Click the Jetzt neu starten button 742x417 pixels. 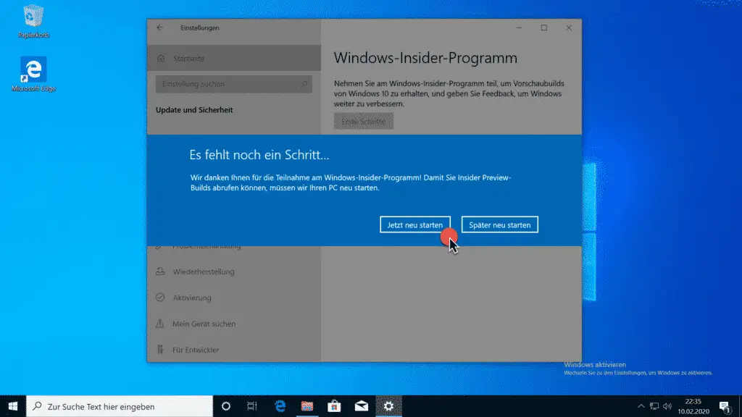[415, 225]
